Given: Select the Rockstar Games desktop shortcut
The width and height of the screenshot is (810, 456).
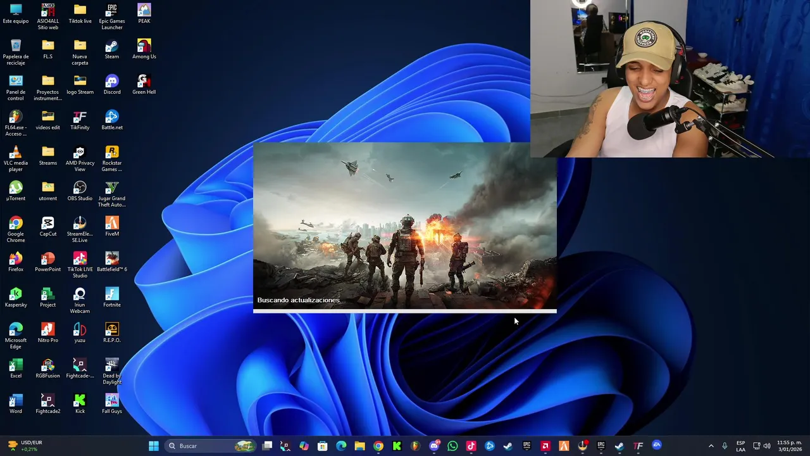Looking at the screenshot, I should click(112, 159).
